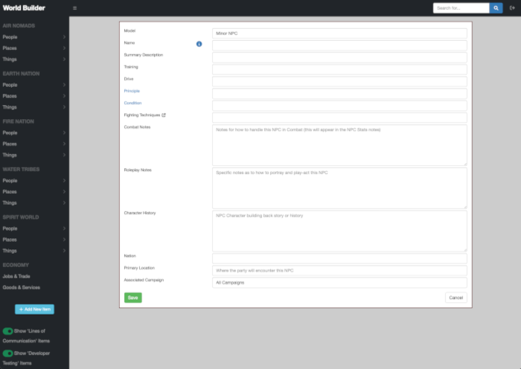Open Goods & Services in Economy
Image resolution: width=521 pixels, height=369 pixels.
coord(22,287)
